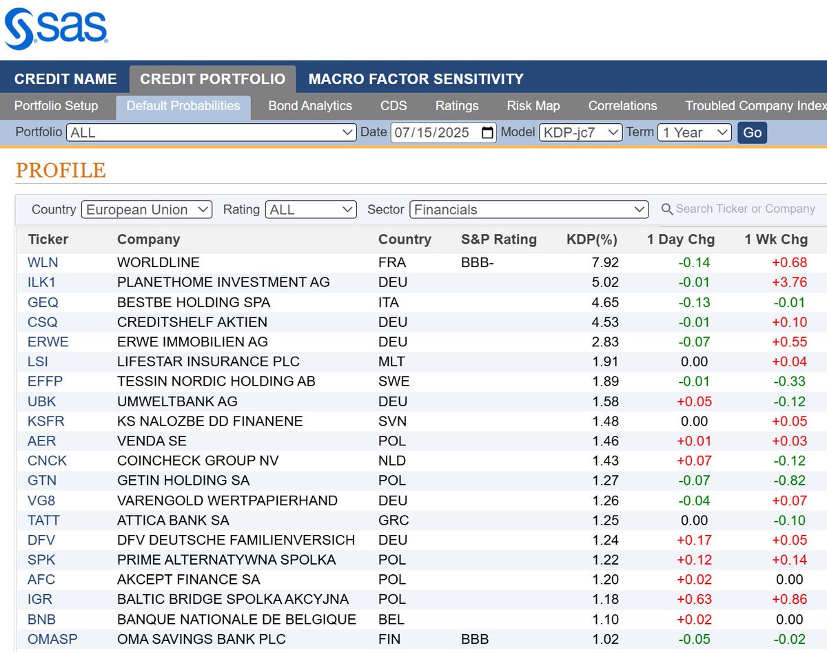This screenshot has height=652, width=827.
Task: Open the CSQ ticker link
Action: click(x=43, y=322)
